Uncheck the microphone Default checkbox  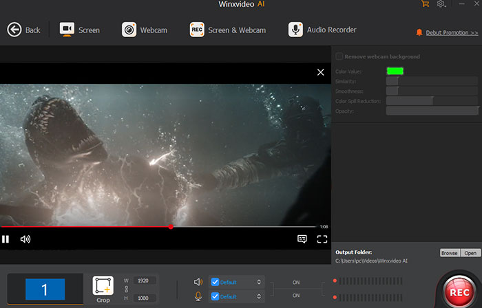[x=215, y=296]
